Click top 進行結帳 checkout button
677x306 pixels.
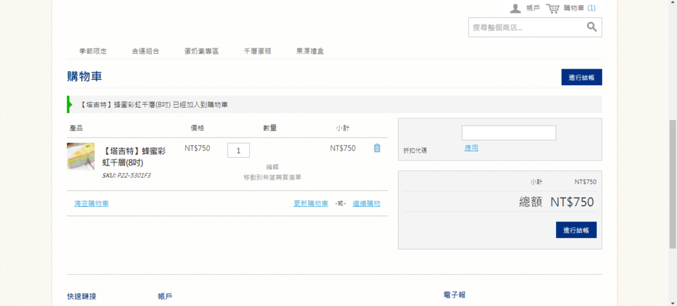582,77
